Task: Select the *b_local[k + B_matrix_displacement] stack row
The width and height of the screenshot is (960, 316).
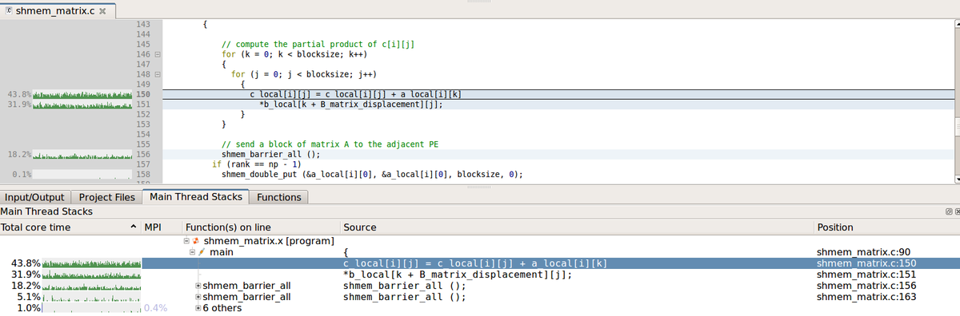Action: (x=480, y=275)
